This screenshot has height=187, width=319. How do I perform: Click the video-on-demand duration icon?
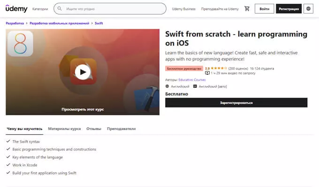click(x=207, y=73)
